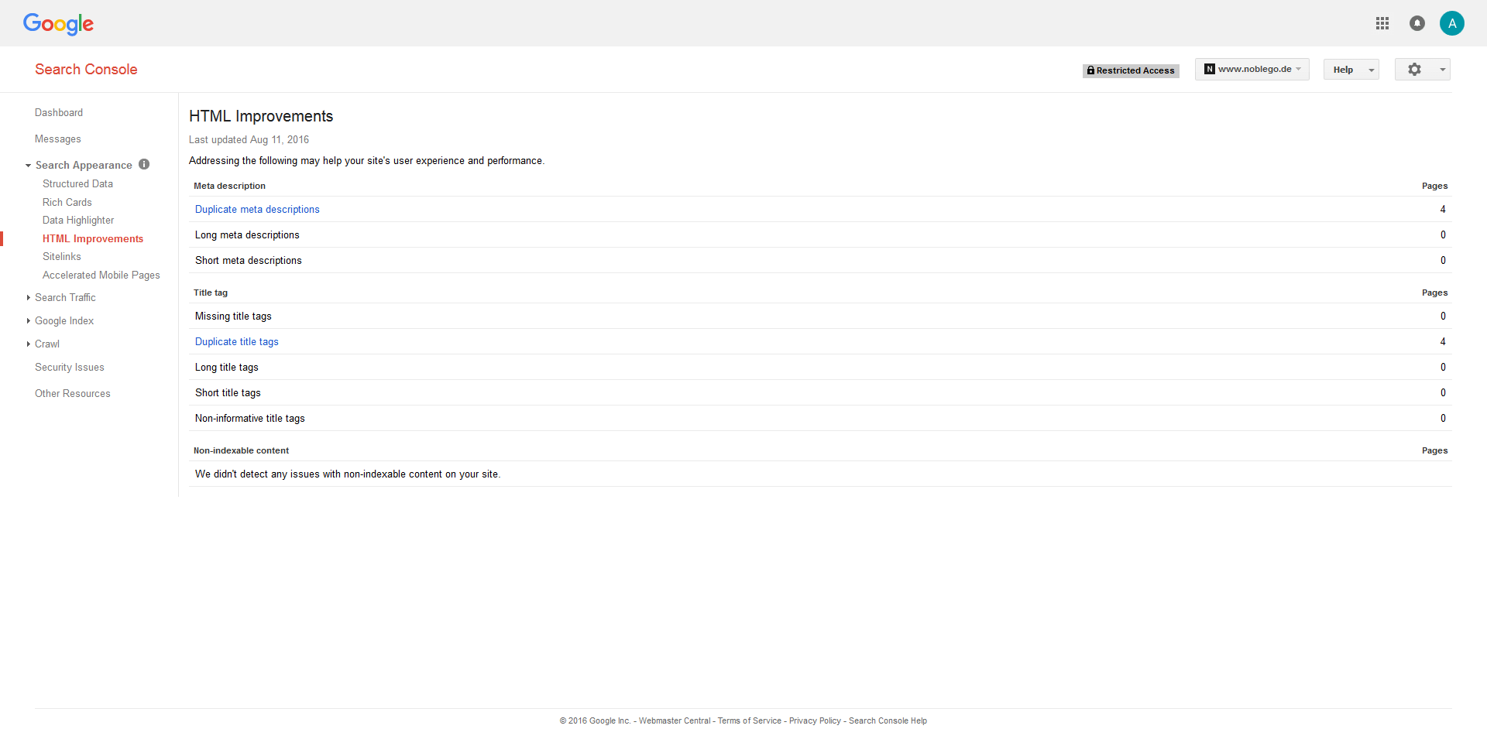Open the Privacy Policy footer link
The height and width of the screenshot is (729, 1487).
tap(814, 720)
